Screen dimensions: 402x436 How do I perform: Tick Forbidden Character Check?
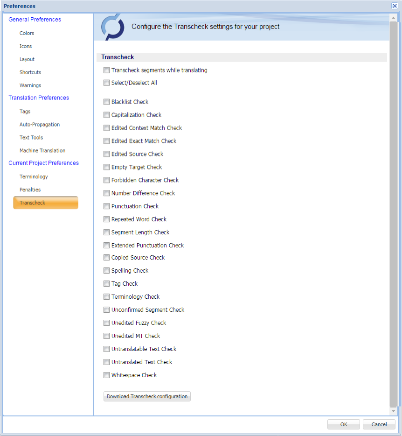(106, 180)
